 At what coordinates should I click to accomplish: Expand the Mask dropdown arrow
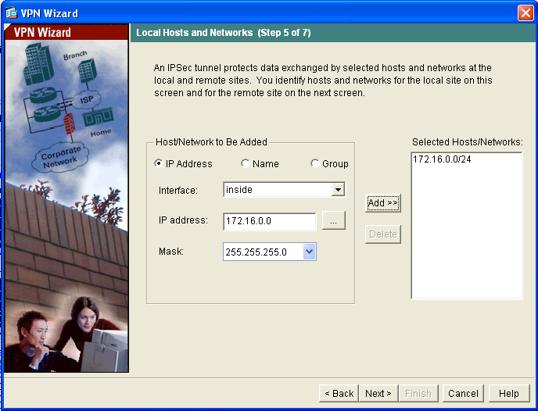pos(309,252)
